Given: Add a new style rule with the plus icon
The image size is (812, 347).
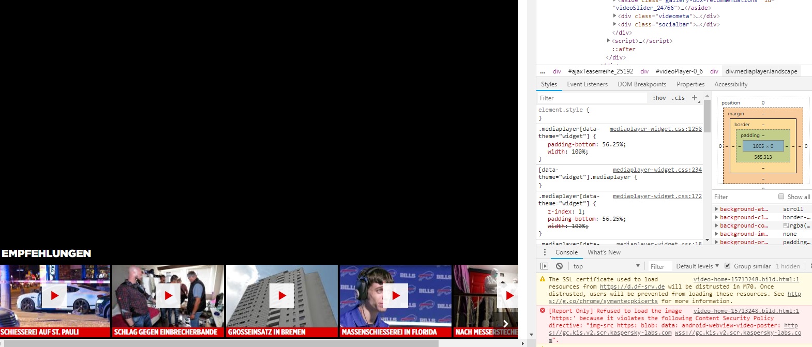Looking at the screenshot, I should [x=695, y=98].
